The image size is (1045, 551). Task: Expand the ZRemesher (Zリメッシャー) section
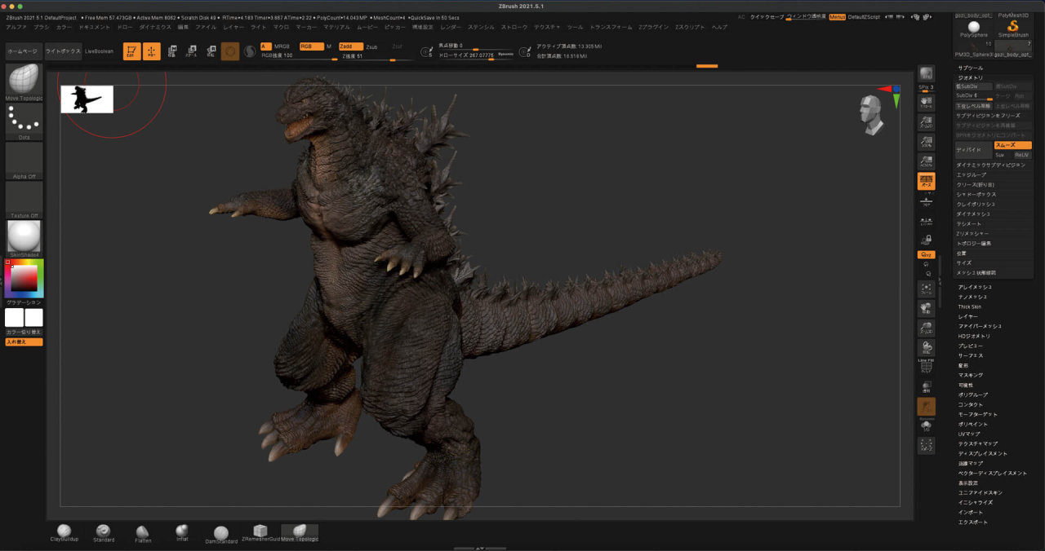pos(994,234)
